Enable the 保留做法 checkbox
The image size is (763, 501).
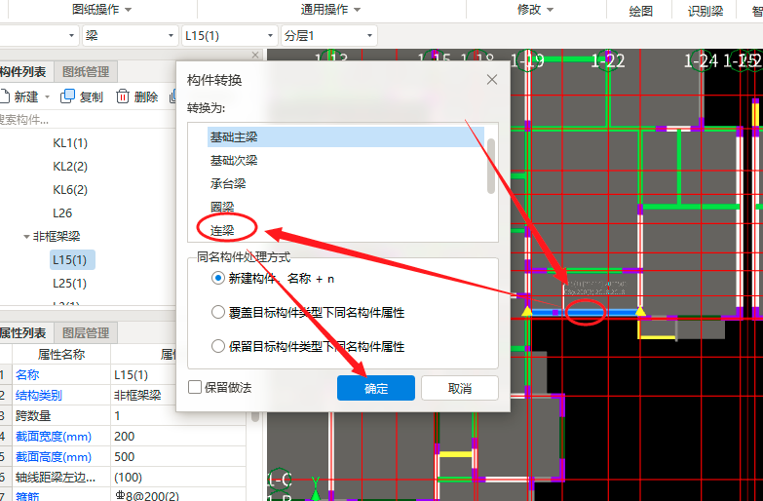[195, 387]
